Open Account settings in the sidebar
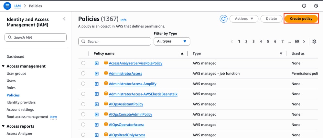Screen dimensions: 323x138 [x=20, y=109]
